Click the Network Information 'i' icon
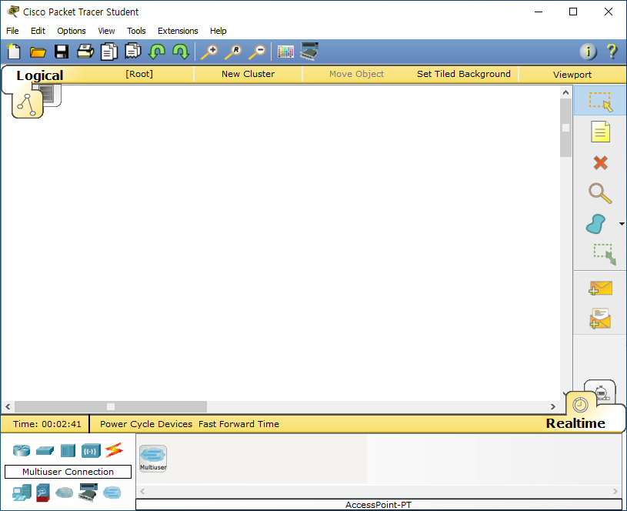 pyautogui.click(x=588, y=52)
